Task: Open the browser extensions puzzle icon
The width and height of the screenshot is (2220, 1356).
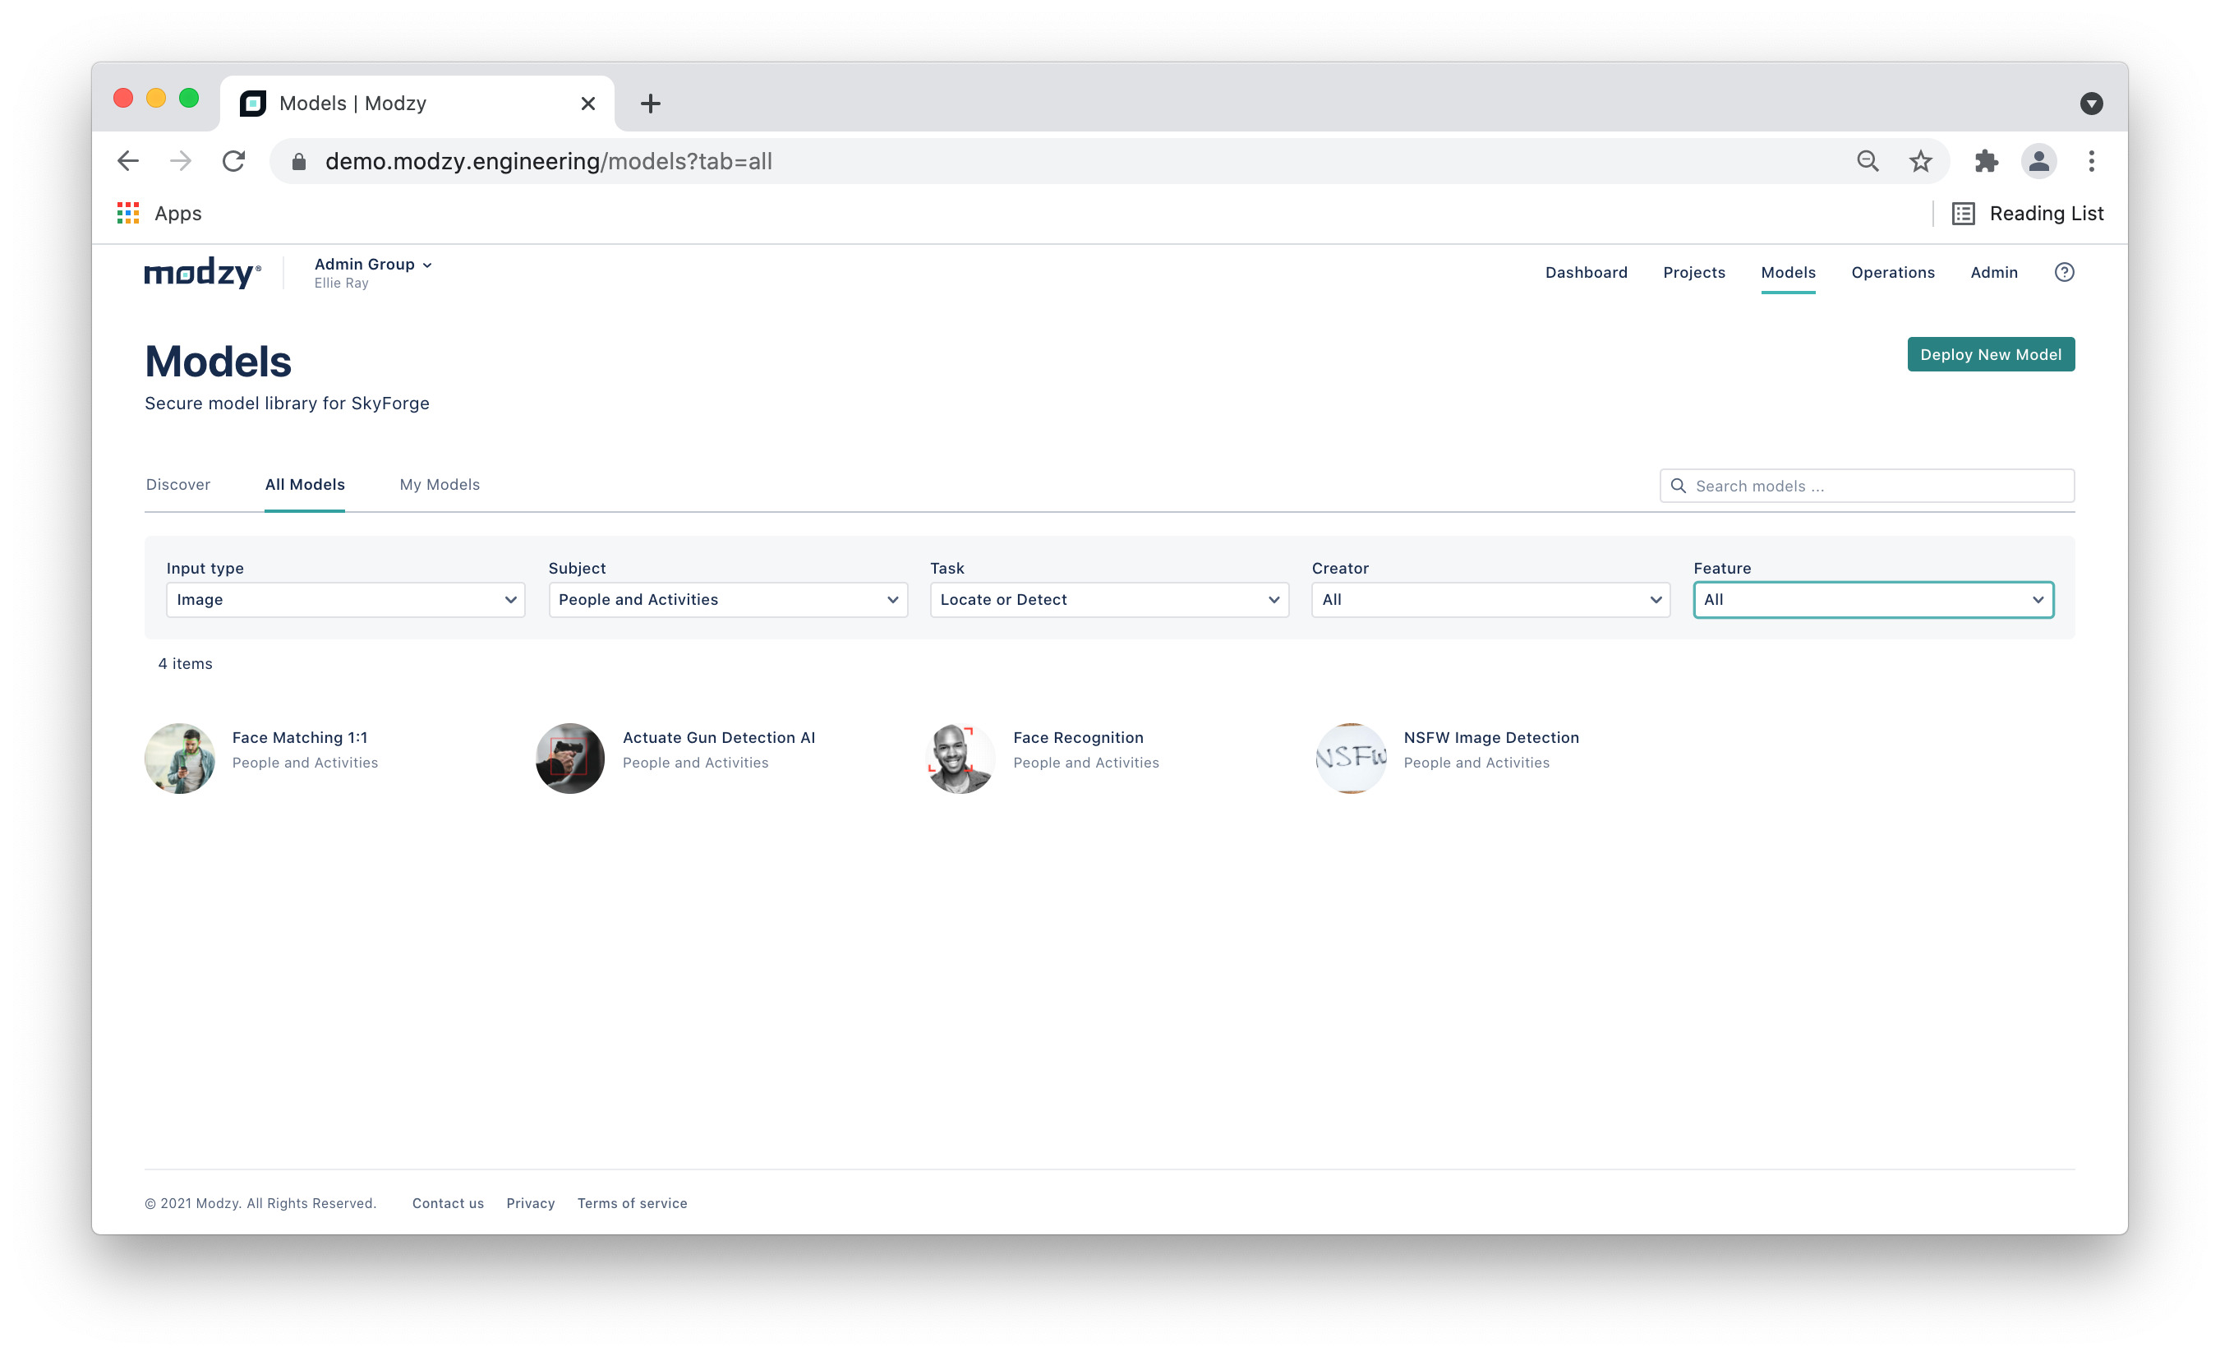Action: click(x=1986, y=161)
